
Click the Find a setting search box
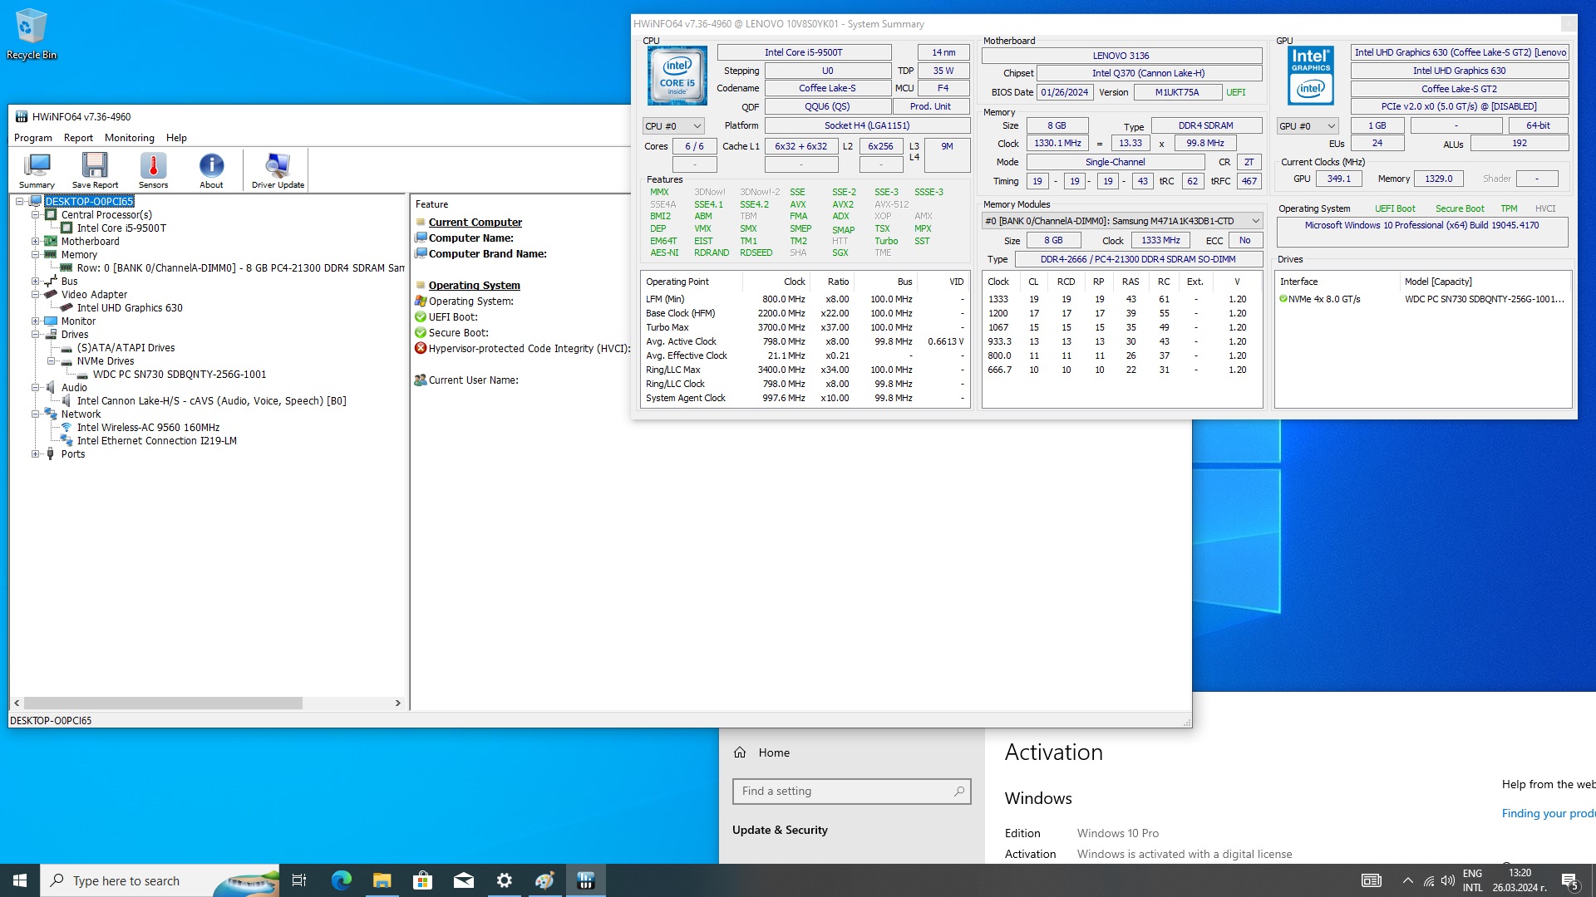click(x=851, y=792)
